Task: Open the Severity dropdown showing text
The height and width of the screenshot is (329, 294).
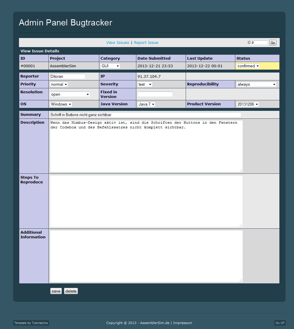Action: point(145,84)
